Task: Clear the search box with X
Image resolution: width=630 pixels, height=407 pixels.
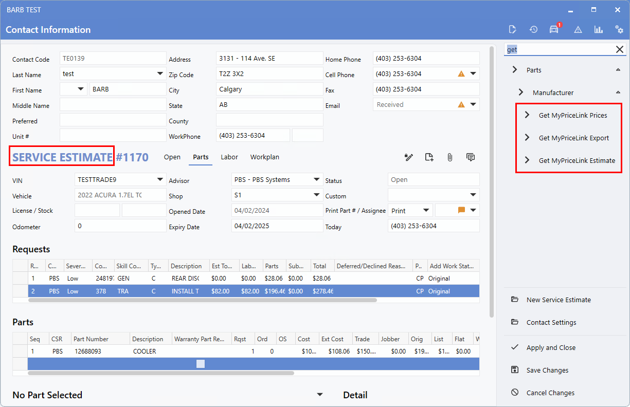Action: pos(620,49)
